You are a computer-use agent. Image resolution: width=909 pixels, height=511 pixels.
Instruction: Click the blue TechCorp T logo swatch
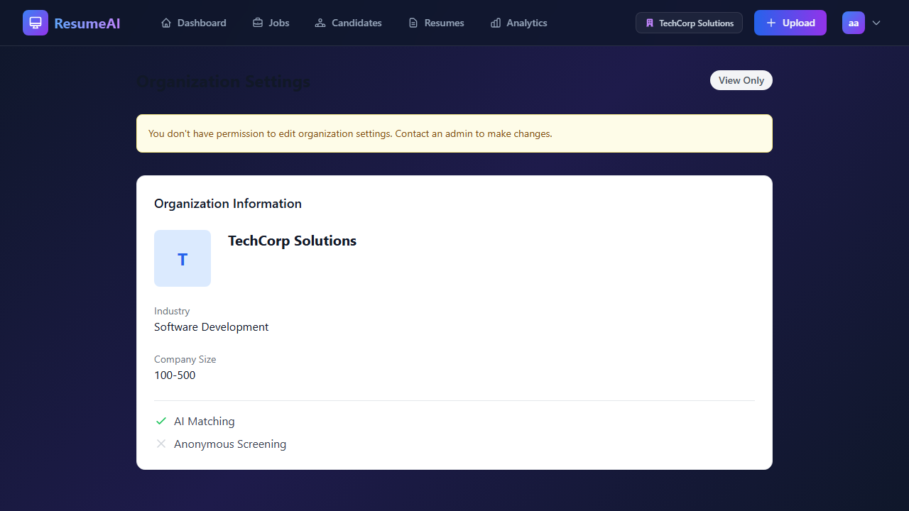pos(183,258)
